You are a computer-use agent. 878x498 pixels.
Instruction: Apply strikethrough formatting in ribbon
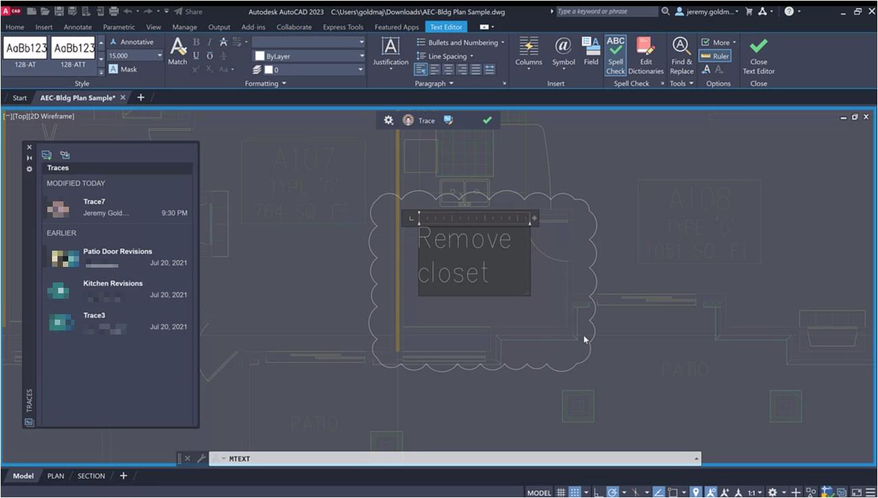[224, 42]
